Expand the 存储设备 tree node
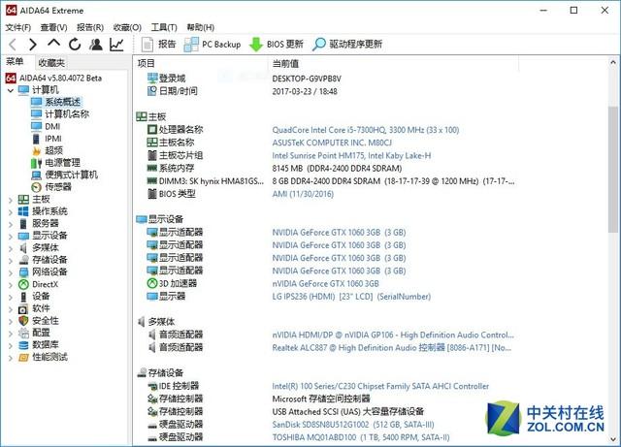This screenshot has width=621, height=447. click(11, 261)
